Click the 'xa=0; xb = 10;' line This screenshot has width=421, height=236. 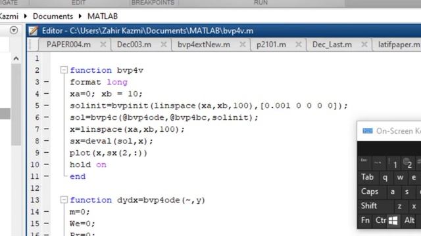tap(106, 94)
